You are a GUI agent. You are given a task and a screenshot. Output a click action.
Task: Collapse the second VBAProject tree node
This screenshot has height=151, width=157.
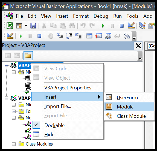click(x=6, y=98)
